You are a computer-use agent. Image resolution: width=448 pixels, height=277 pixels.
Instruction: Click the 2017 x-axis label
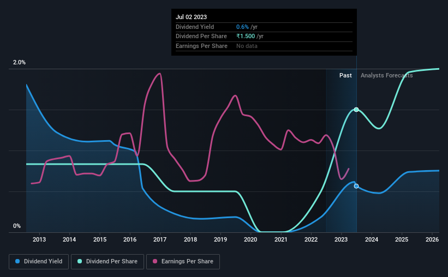tap(160, 239)
